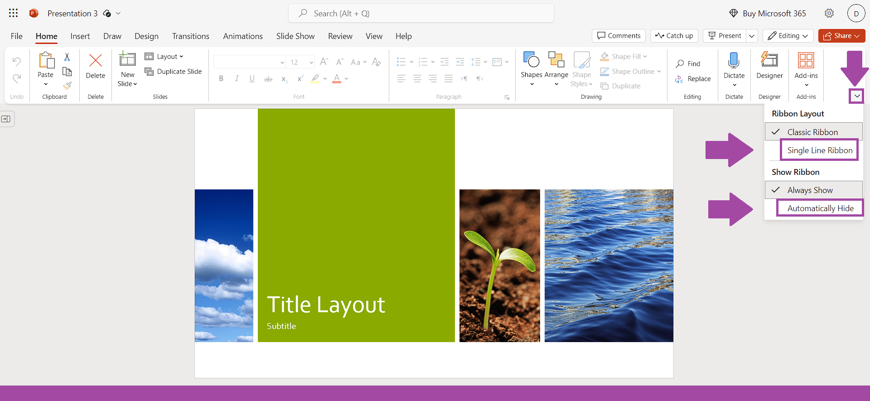Apply yellow text highlight color
The height and width of the screenshot is (401, 870).
coord(315,78)
